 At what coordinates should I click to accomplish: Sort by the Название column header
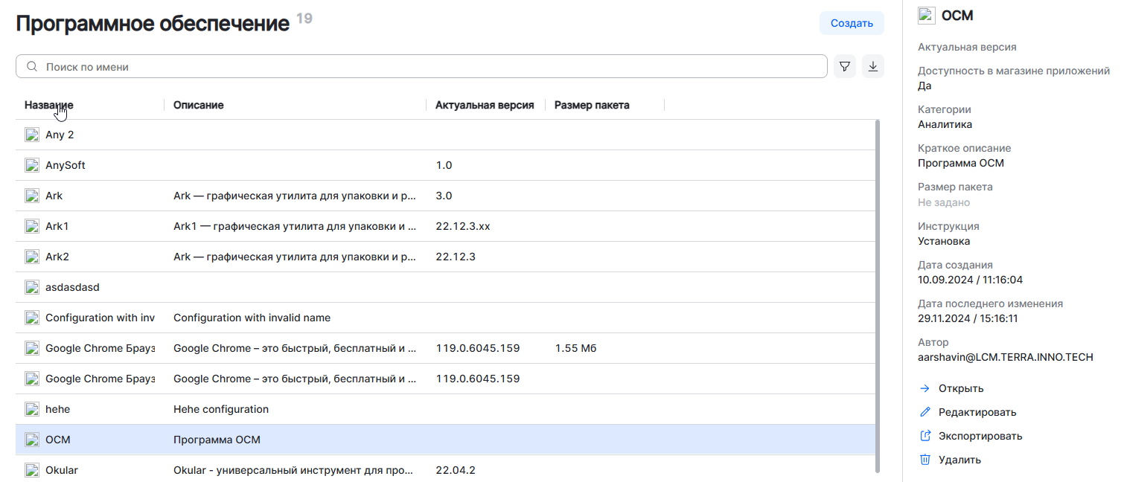[x=49, y=105]
